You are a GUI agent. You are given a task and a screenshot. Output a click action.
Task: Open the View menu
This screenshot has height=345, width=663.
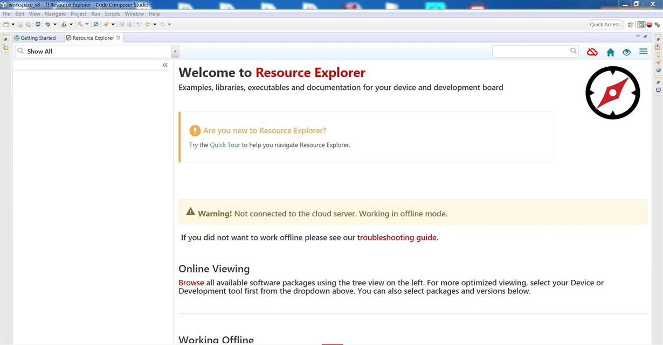click(34, 14)
